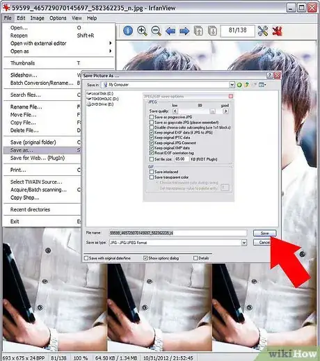Select Copy Shop... menu entry
The height and width of the screenshot is (361, 320).
tap(42, 198)
